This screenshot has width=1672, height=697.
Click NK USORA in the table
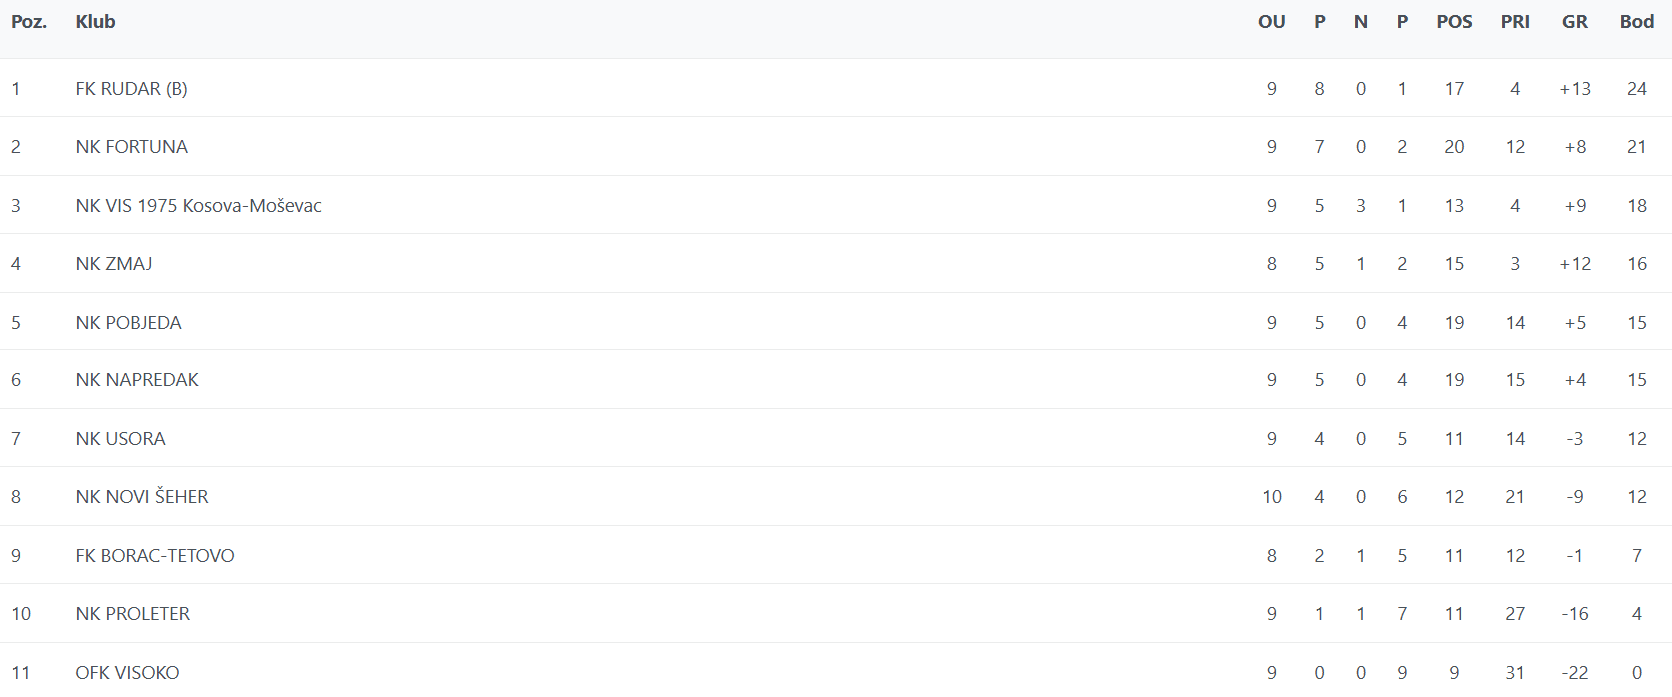click(120, 439)
